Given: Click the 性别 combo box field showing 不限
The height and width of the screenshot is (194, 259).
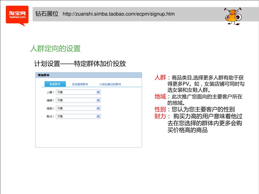Looking at the screenshot, I should 78,108.
